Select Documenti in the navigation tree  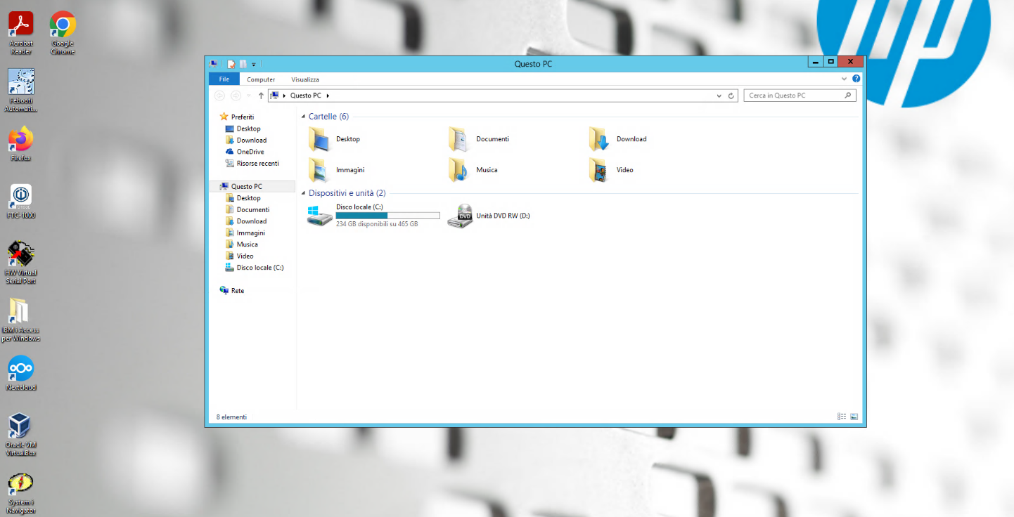point(248,210)
